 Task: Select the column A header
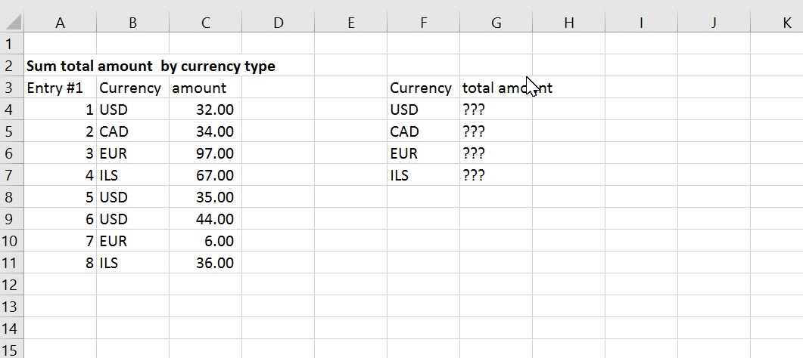click(60, 23)
